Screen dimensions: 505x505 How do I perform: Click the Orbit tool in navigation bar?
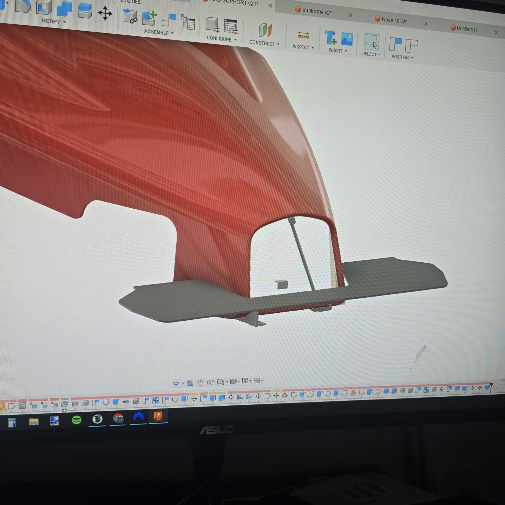176,383
